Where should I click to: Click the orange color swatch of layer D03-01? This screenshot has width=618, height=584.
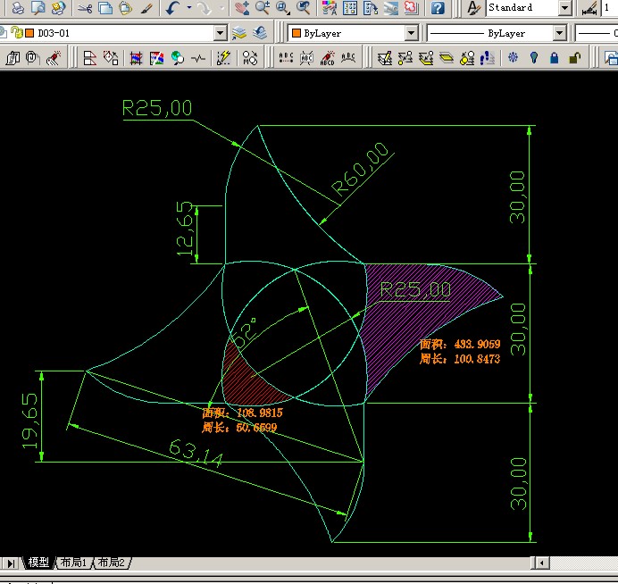(29, 33)
